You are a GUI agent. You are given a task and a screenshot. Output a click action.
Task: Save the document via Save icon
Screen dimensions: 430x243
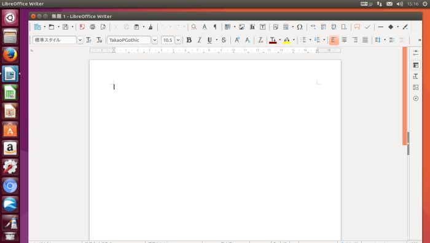(x=65, y=27)
